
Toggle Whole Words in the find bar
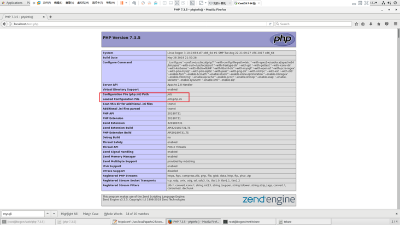tap(113, 214)
